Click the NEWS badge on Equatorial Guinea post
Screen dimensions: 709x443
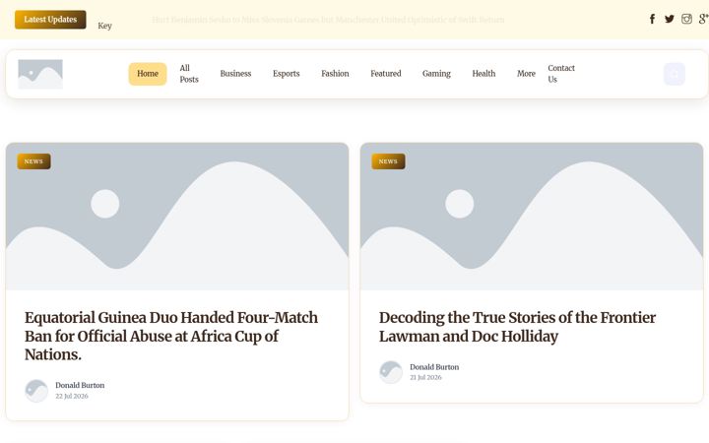click(33, 161)
